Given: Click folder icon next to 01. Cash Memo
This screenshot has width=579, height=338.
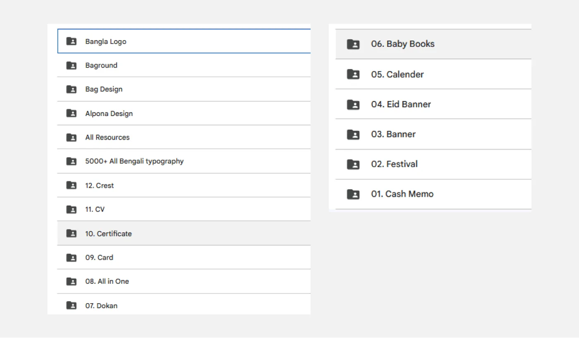Looking at the screenshot, I should 353,194.
